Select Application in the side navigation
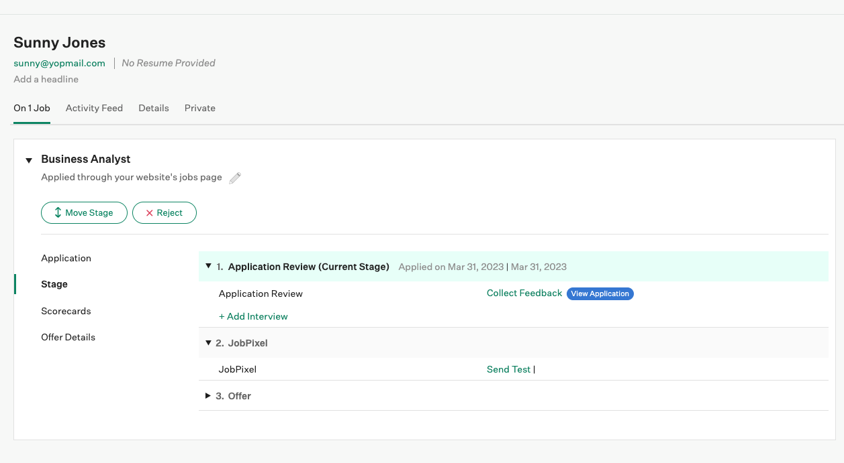Viewport: 844px width, 463px height. click(x=66, y=258)
